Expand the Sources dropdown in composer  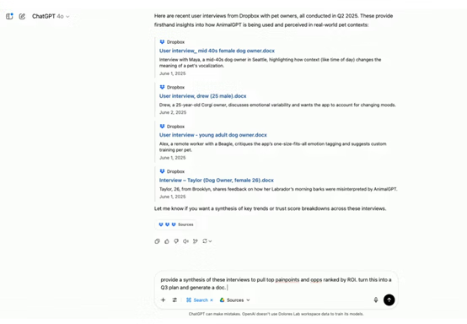[x=234, y=300]
